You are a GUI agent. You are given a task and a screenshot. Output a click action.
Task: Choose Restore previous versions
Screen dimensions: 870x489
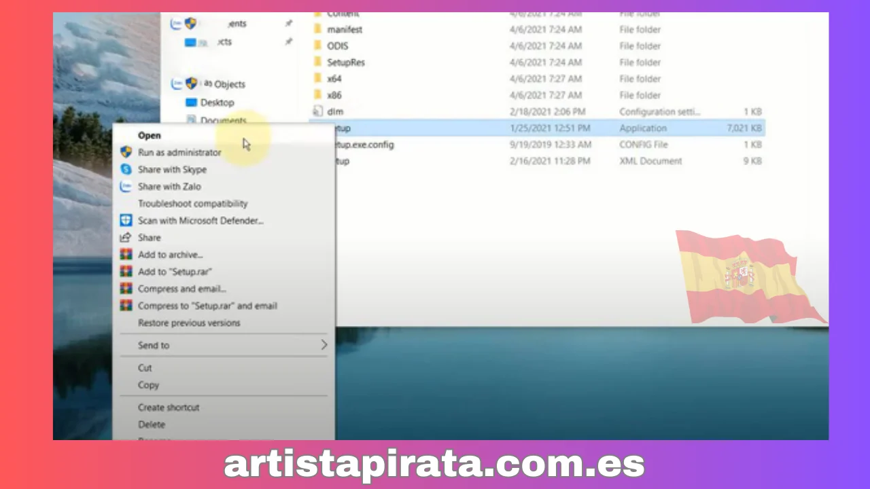click(x=189, y=323)
